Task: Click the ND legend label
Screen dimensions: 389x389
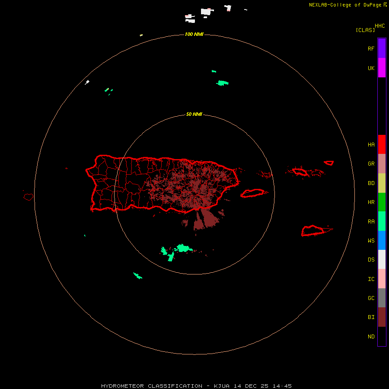Action: 371,337
